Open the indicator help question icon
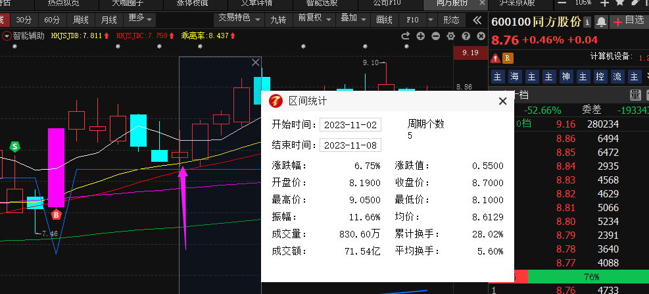Screen dimensions: 649x294 pyautogui.click(x=466, y=36)
